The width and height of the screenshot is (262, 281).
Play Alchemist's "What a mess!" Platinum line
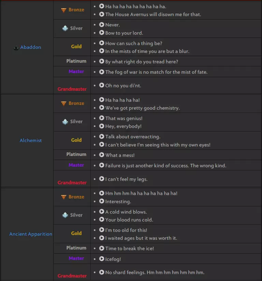coord(101,154)
